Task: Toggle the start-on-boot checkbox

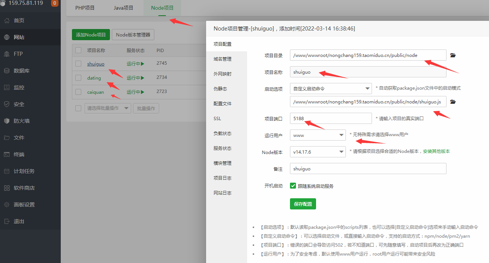Action: tap(293, 186)
